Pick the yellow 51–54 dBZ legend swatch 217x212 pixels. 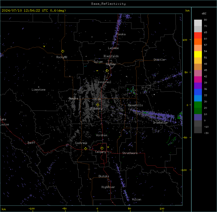click(198, 54)
